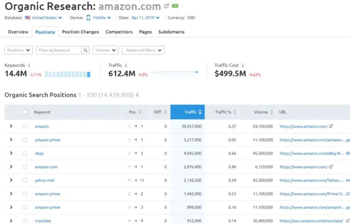Open the Positions filter dropdown
Image resolution: width=350 pixels, height=224 pixels.
pos(18,50)
